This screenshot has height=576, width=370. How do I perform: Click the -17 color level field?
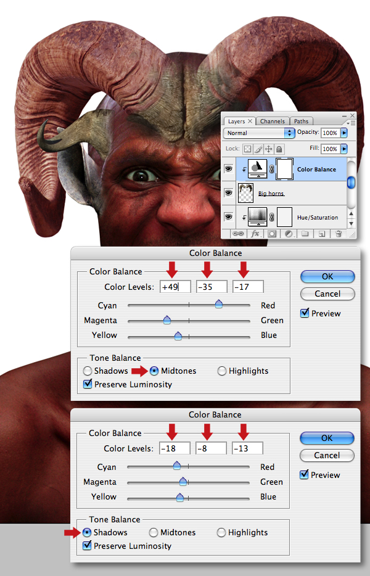pos(248,287)
